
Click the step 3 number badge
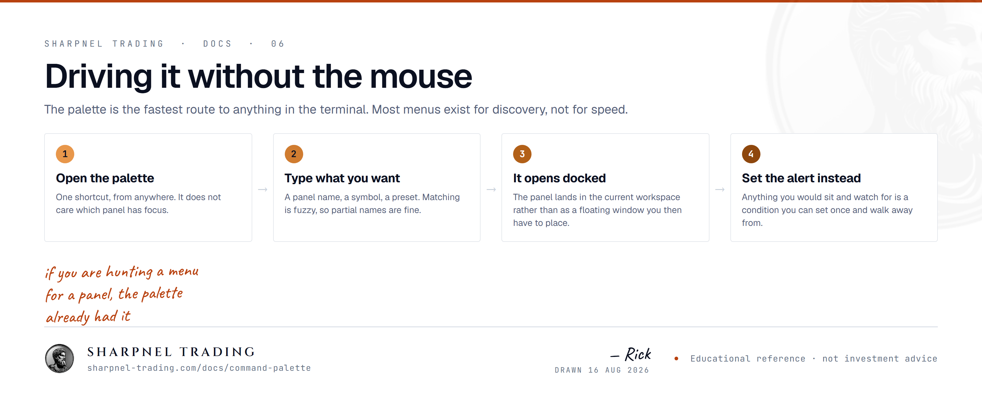[x=522, y=154]
